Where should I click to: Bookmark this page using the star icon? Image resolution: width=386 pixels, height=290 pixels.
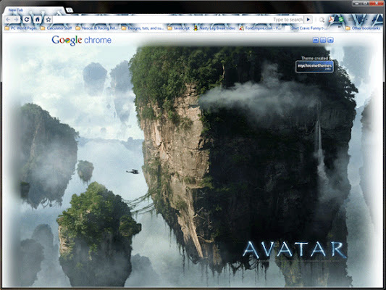coord(49,20)
